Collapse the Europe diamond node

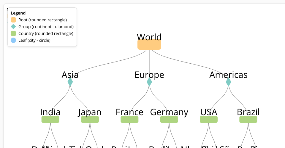[149, 82]
